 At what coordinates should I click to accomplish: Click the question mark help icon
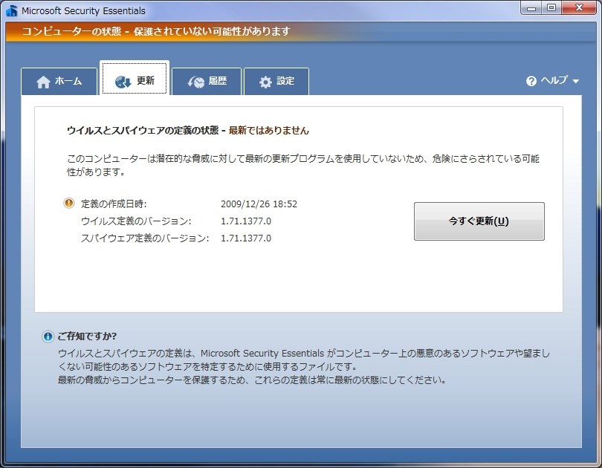coord(532,79)
